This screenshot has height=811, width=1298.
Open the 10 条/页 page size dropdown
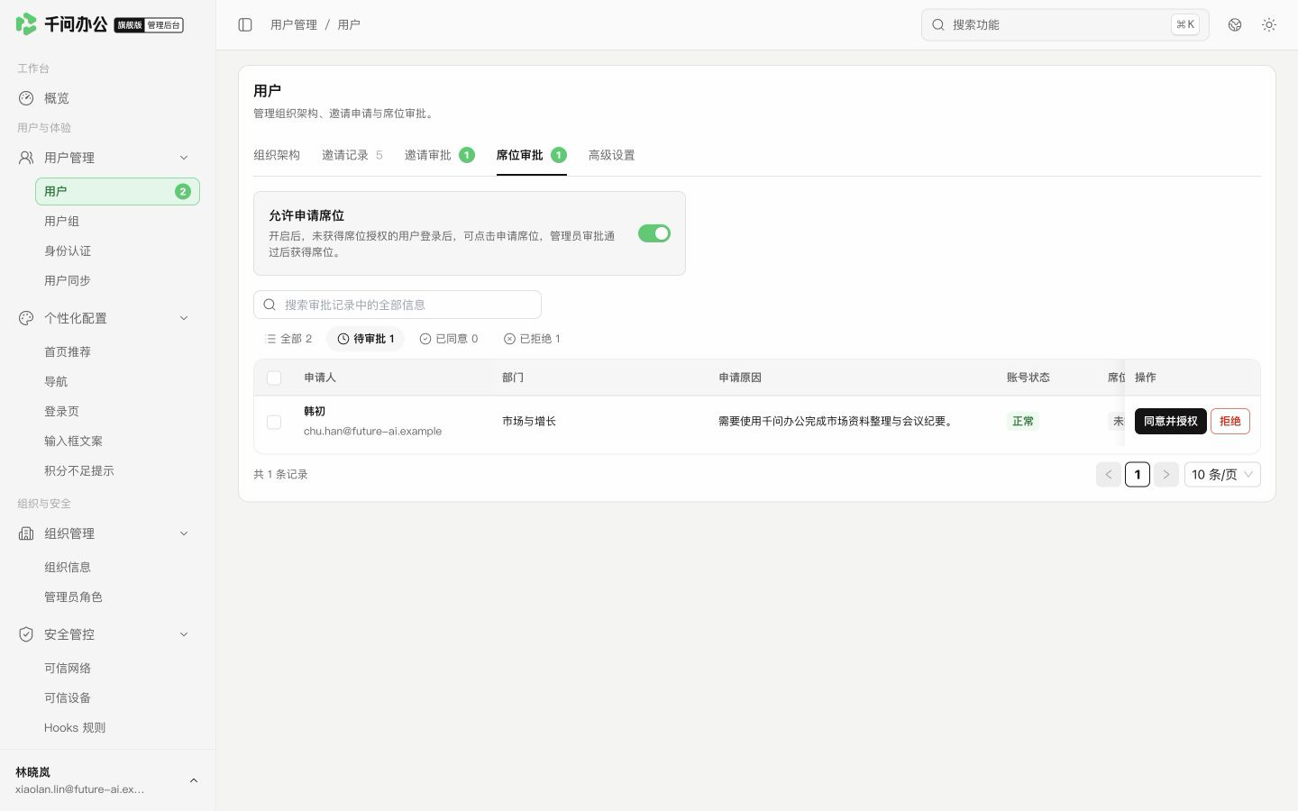point(1222,474)
